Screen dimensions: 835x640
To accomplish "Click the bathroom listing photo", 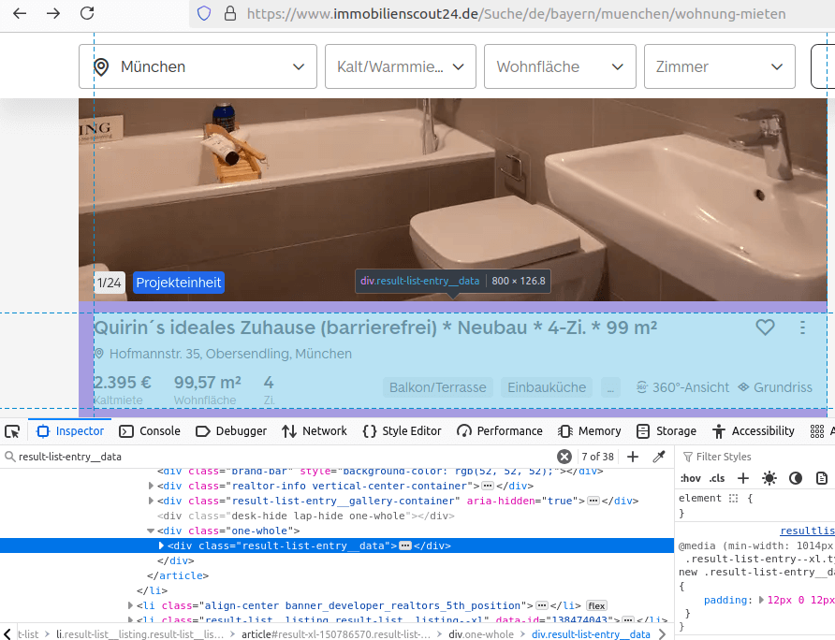I will (x=453, y=199).
